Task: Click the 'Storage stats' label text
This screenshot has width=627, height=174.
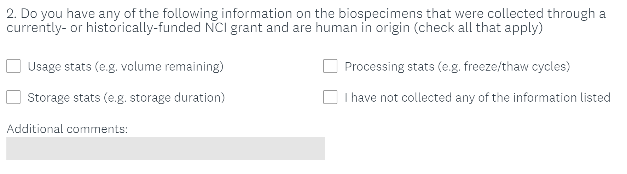Action: click(x=64, y=97)
